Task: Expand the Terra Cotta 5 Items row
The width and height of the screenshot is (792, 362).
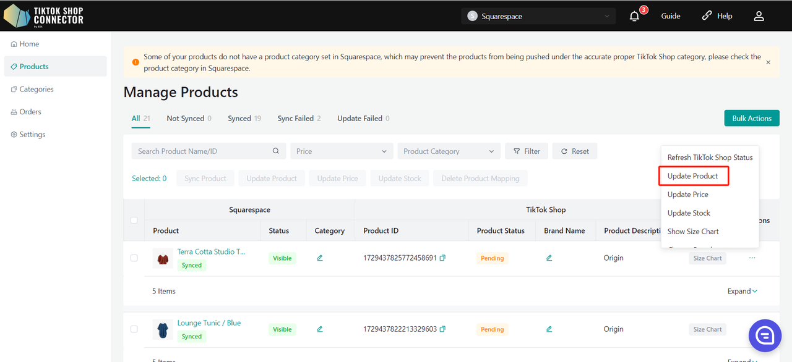Action: [742, 291]
